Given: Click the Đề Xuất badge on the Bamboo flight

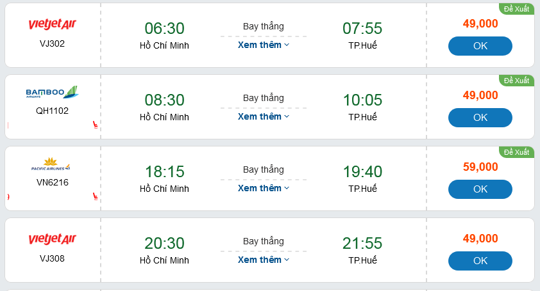Looking at the screenshot, I should coord(516,81).
